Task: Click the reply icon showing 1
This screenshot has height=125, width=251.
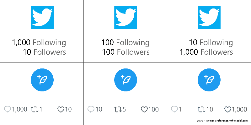Action: (x=174, y=109)
